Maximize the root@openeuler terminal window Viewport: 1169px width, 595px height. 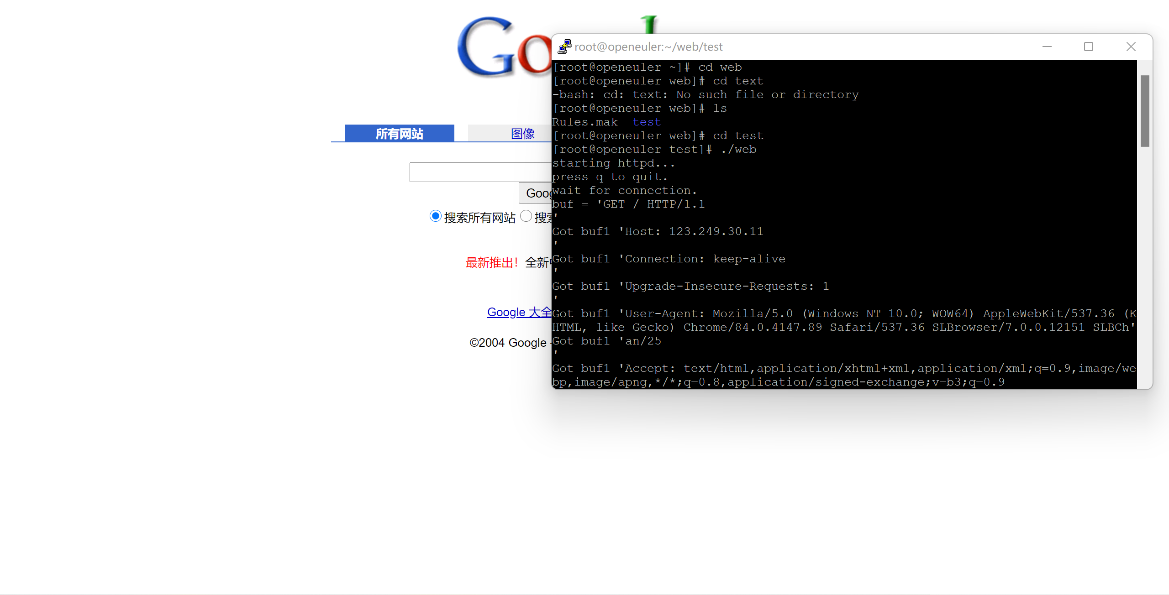[x=1089, y=47]
